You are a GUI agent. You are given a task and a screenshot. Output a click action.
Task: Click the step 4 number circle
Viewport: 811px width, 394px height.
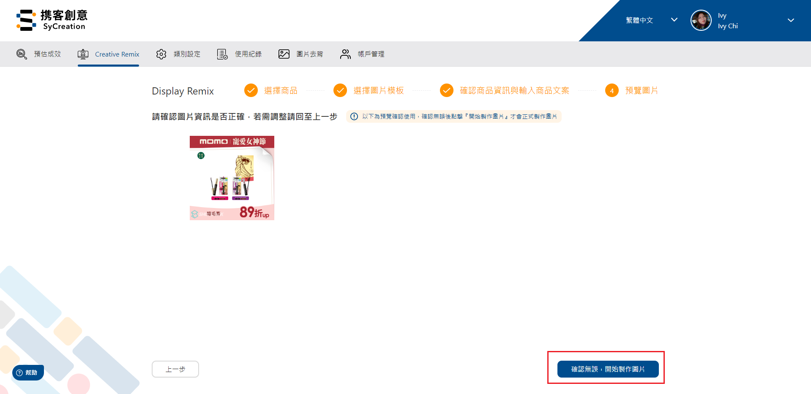(612, 90)
